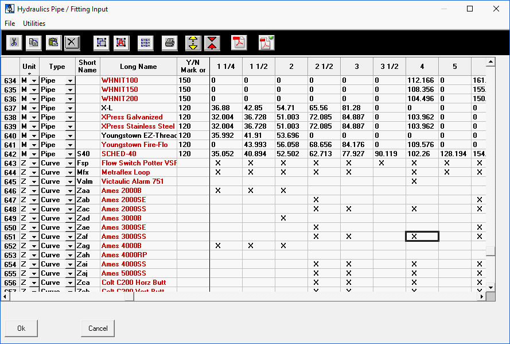
Task: Click the plain PDF export icon
Action: (x=239, y=42)
